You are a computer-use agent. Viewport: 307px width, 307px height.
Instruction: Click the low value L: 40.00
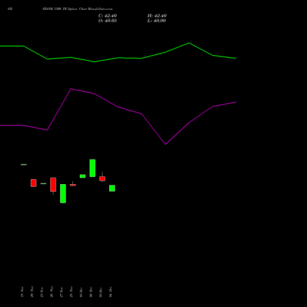tap(157, 21)
